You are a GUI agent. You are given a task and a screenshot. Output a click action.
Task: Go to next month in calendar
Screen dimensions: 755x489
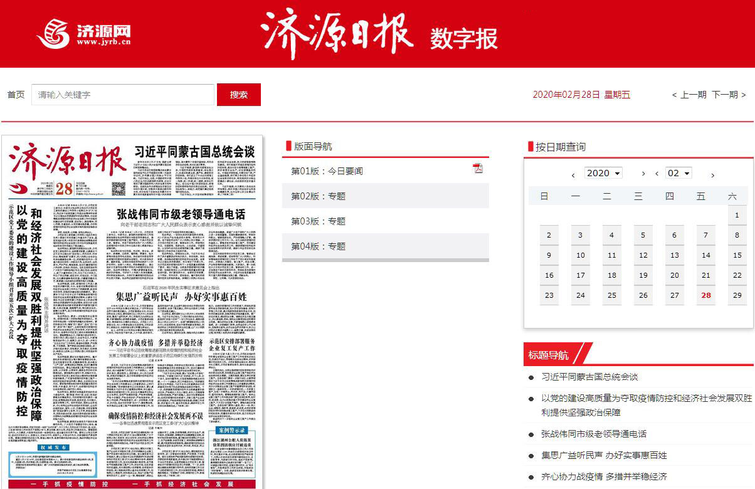click(x=712, y=175)
